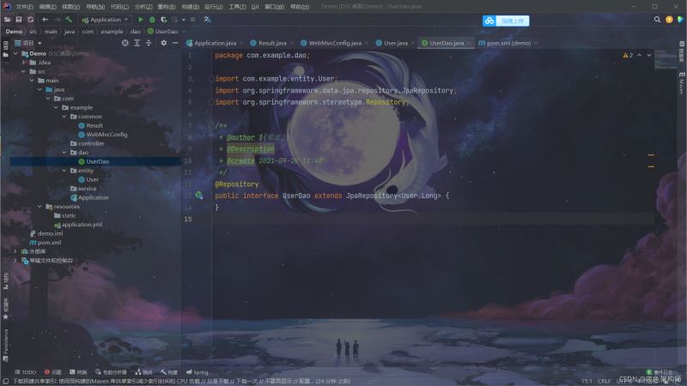Click the Collapse All icon in project panel
This screenshot has height=386, width=687.
pyautogui.click(x=149, y=43)
